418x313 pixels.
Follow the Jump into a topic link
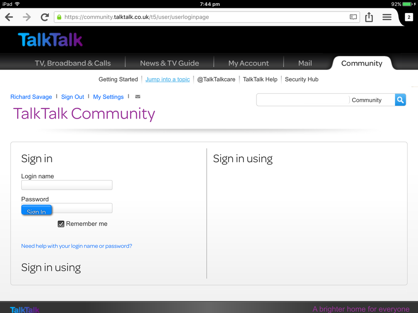point(167,79)
